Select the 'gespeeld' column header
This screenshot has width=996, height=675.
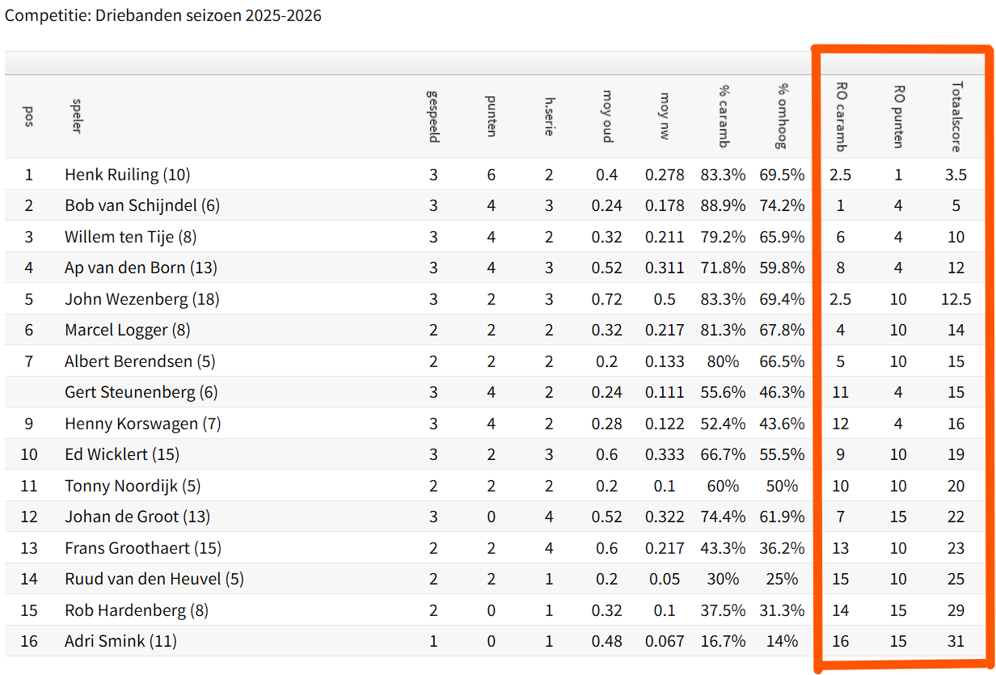click(x=433, y=117)
